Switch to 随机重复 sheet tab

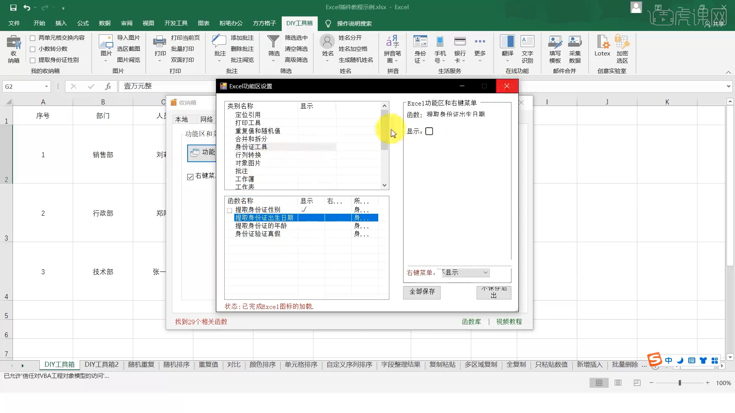(x=141, y=364)
